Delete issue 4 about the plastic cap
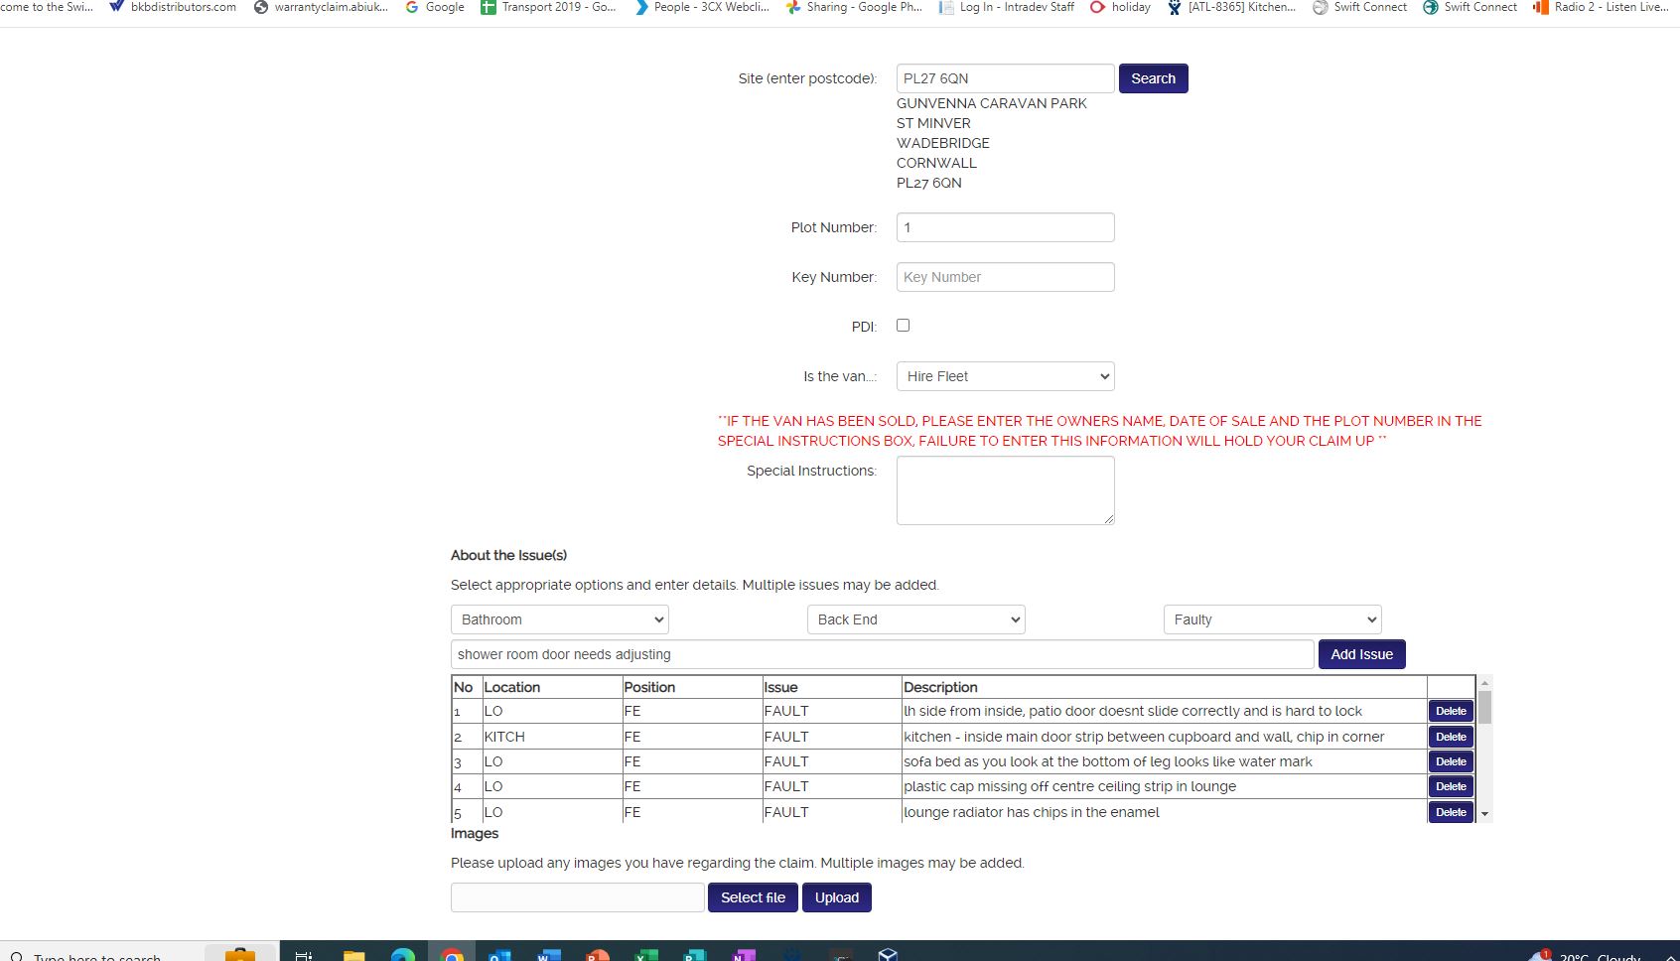1680x961 pixels. click(1451, 786)
